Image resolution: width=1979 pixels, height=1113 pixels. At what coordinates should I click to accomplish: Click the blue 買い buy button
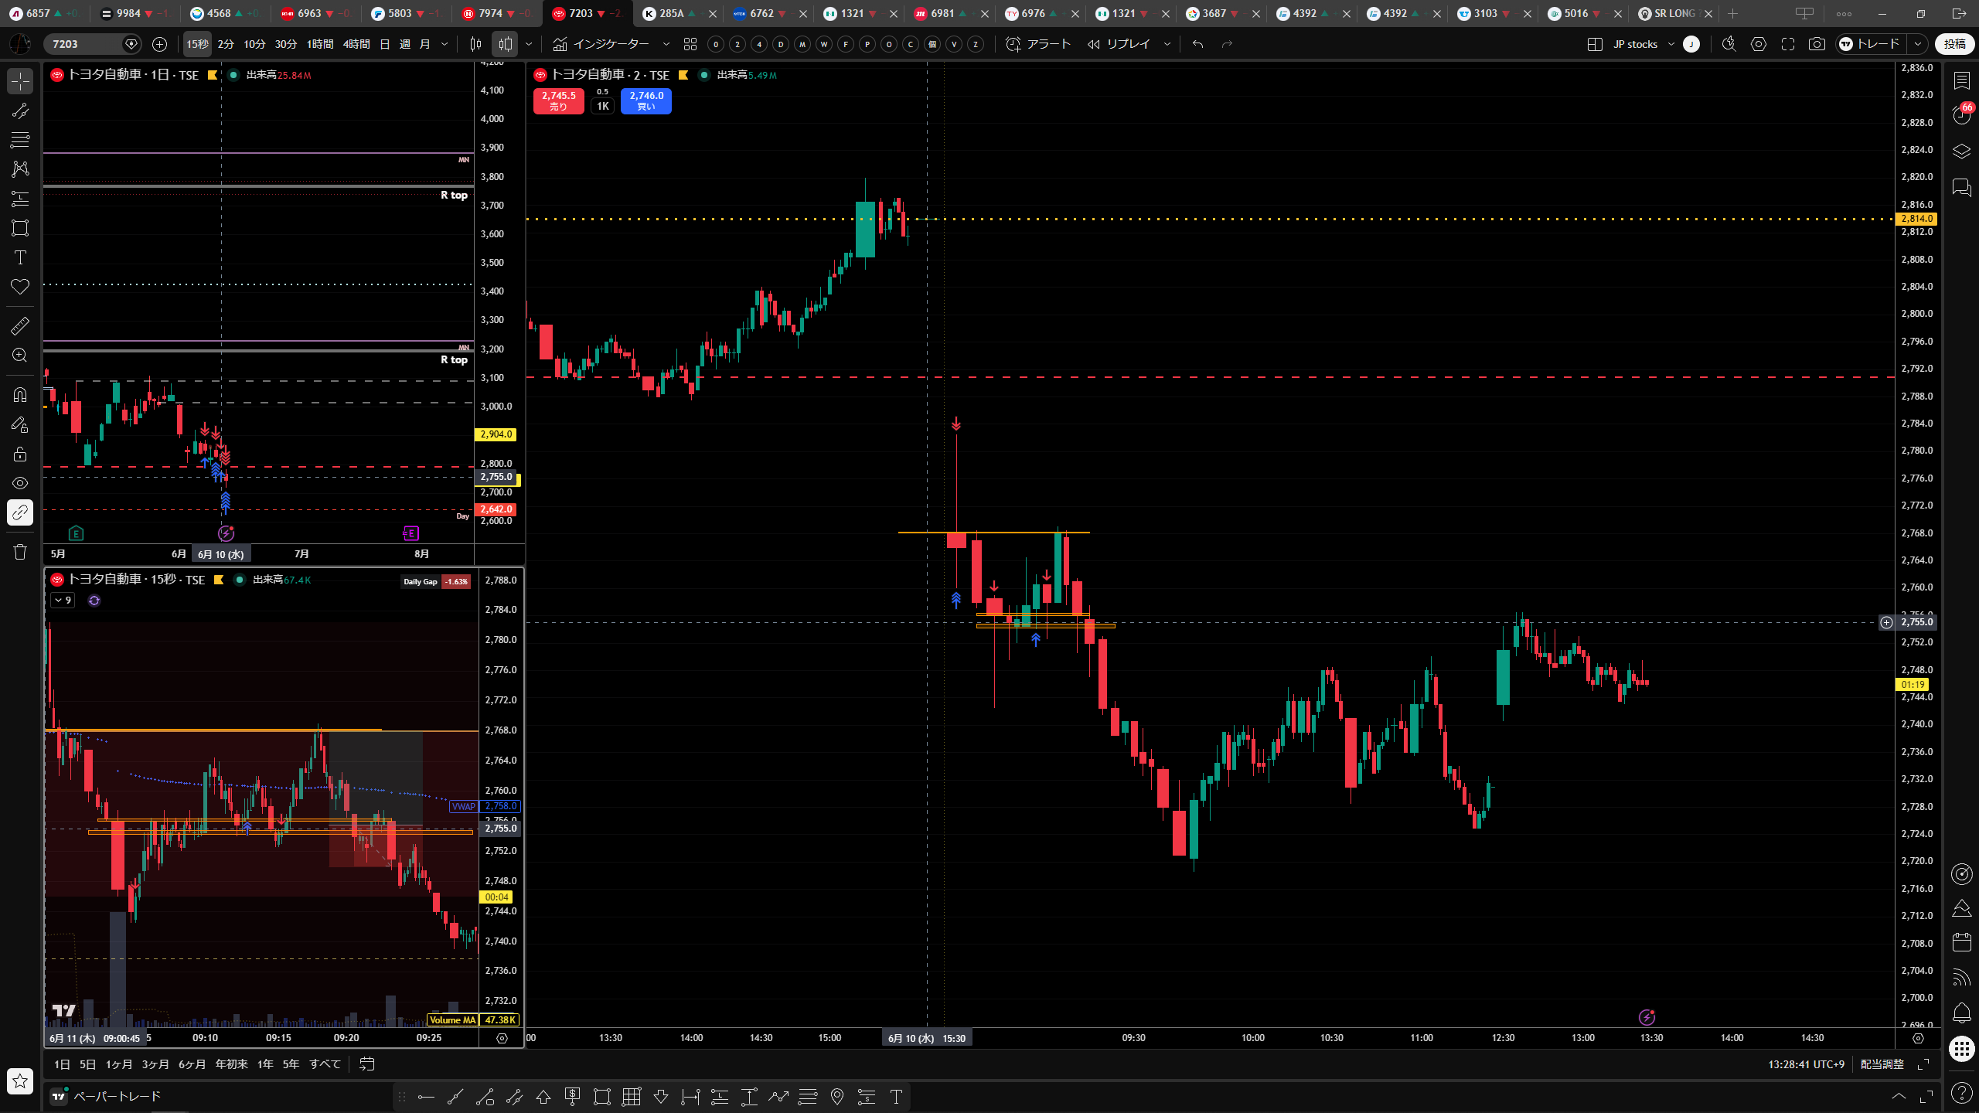click(646, 101)
